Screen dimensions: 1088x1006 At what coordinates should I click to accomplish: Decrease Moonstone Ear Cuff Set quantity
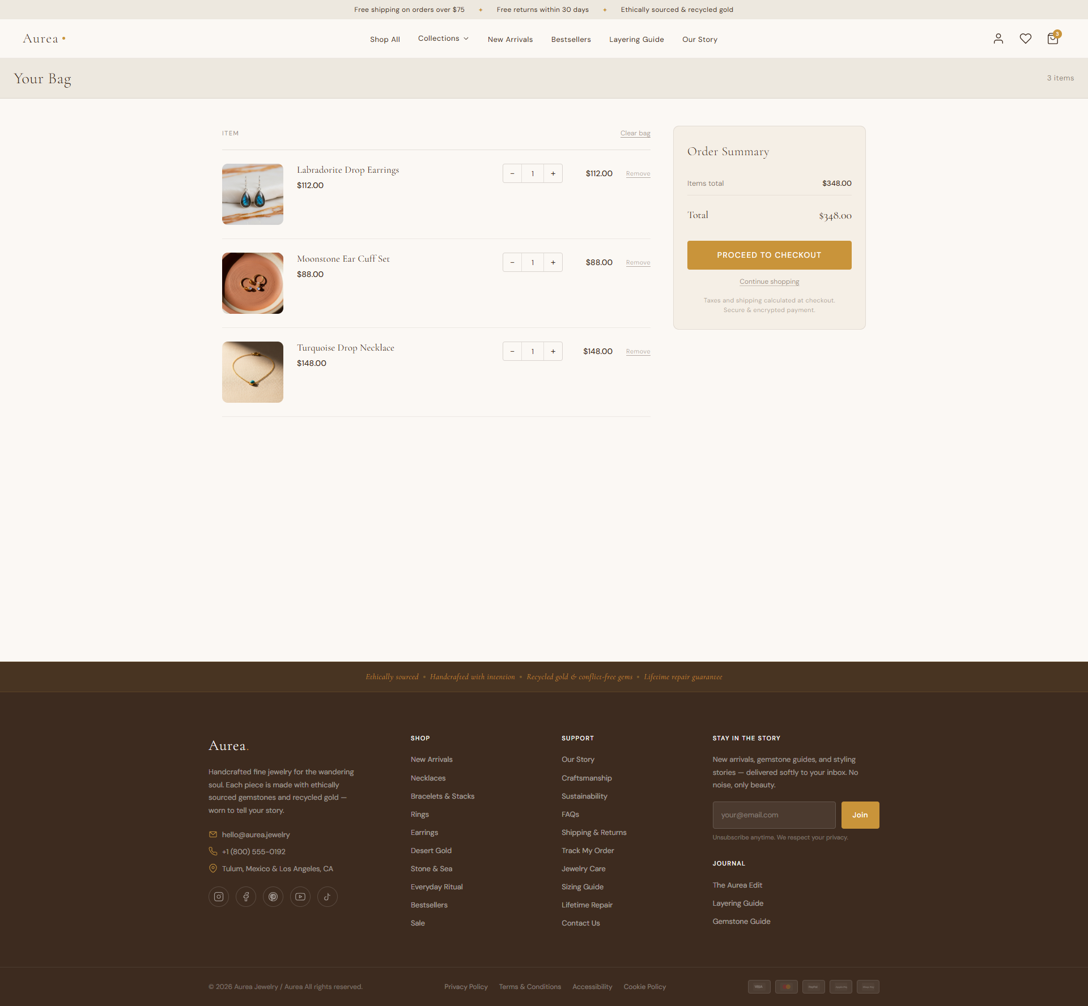point(512,262)
